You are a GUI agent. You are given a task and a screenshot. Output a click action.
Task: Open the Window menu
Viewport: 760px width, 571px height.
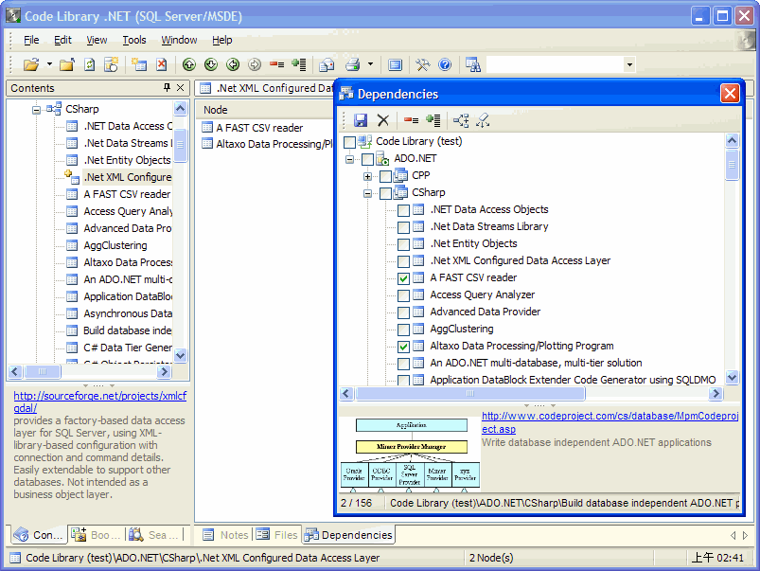tap(179, 40)
